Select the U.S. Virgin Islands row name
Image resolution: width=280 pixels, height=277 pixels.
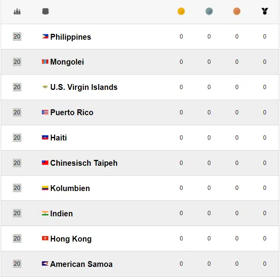click(84, 87)
